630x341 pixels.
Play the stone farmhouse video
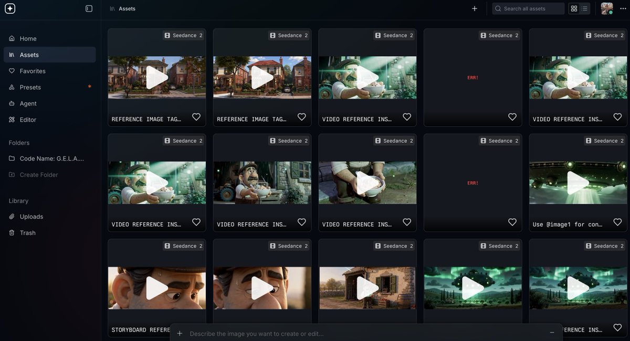point(367,288)
